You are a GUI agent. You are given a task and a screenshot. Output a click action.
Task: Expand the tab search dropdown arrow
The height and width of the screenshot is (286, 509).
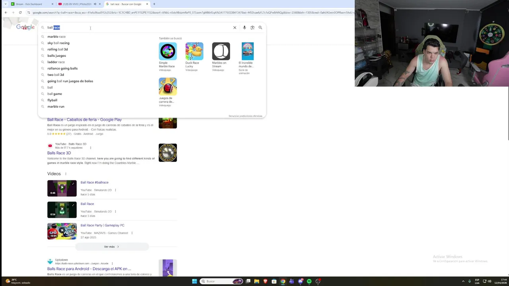[x=5, y=4]
